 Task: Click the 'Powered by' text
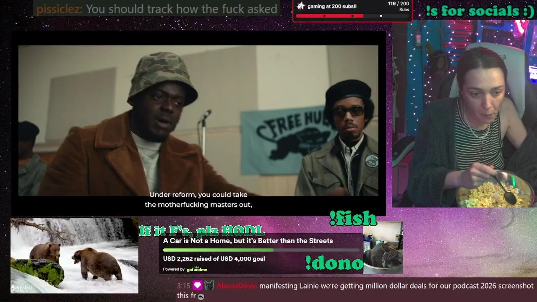coord(174,269)
